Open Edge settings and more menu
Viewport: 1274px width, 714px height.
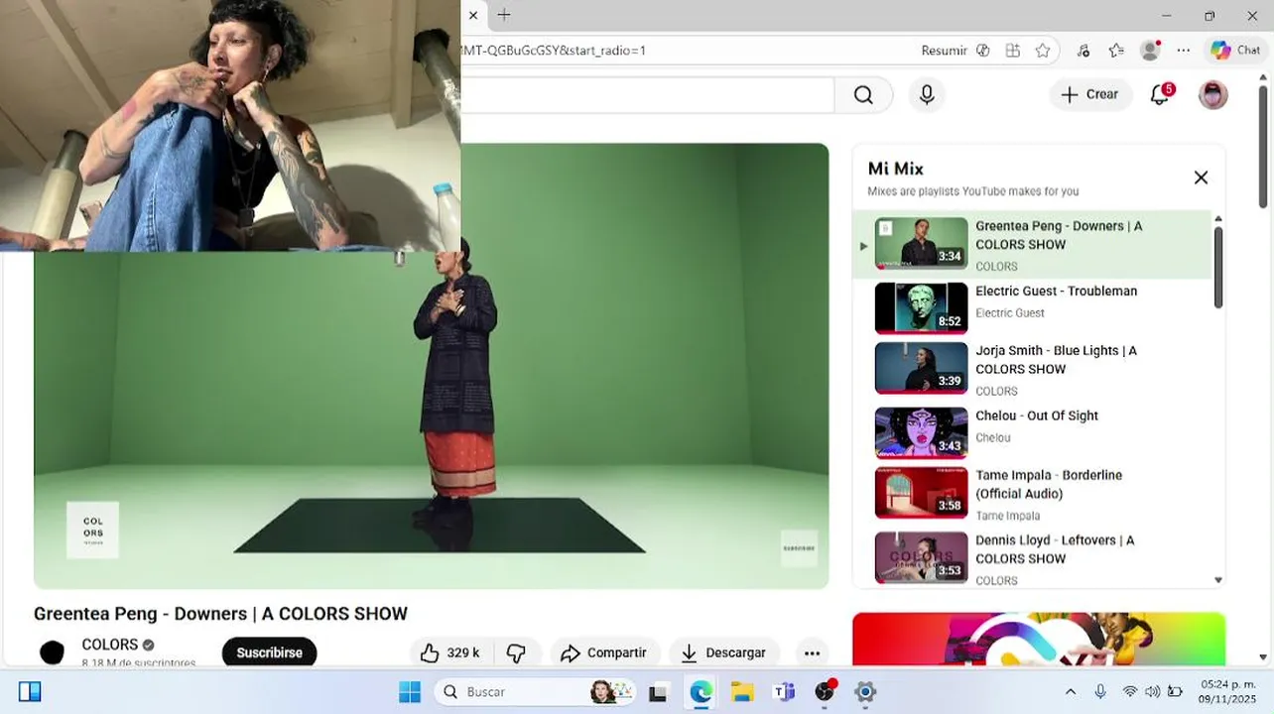pyautogui.click(x=1184, y=51)
